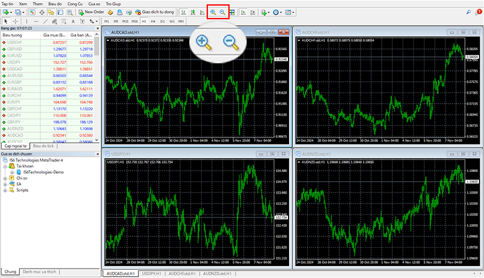Collapse the Tai khoan tree node

(5, 166)
